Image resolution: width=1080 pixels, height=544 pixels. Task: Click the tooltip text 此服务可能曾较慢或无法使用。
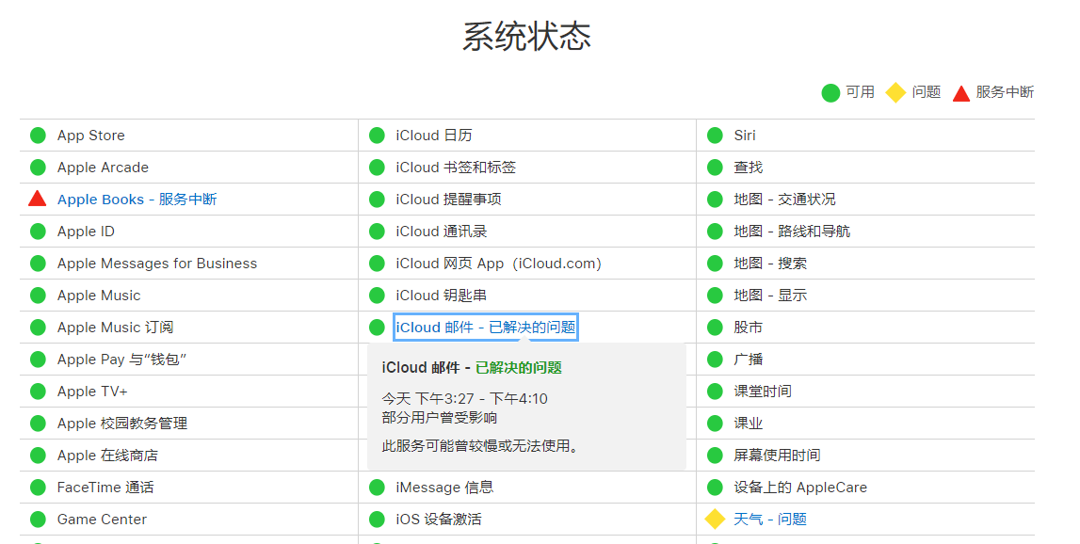pos(480,446)
